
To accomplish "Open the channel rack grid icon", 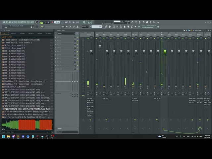I will pyautogui.click(x=114, y=27).
